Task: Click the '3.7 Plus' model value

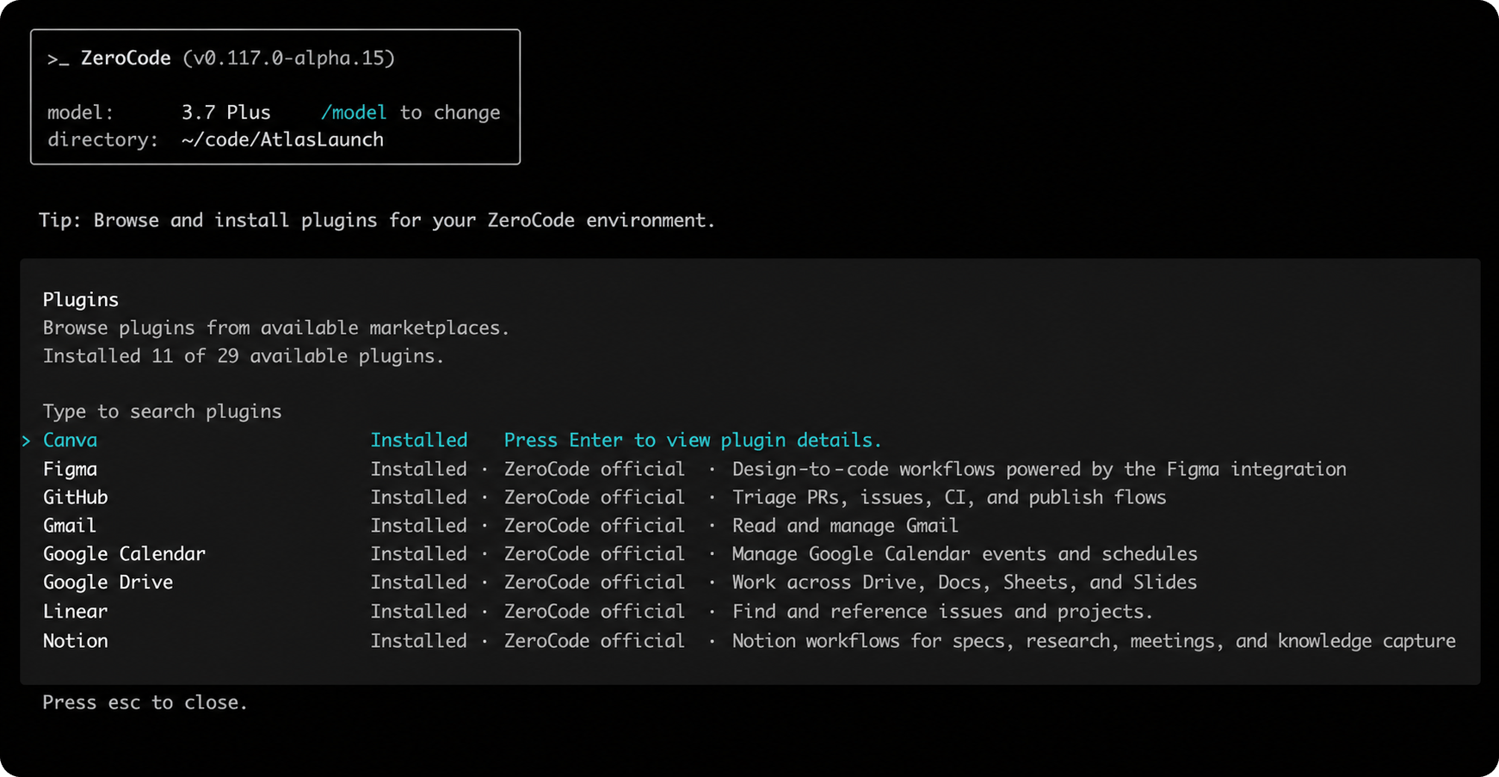Action: click(226, 113)
